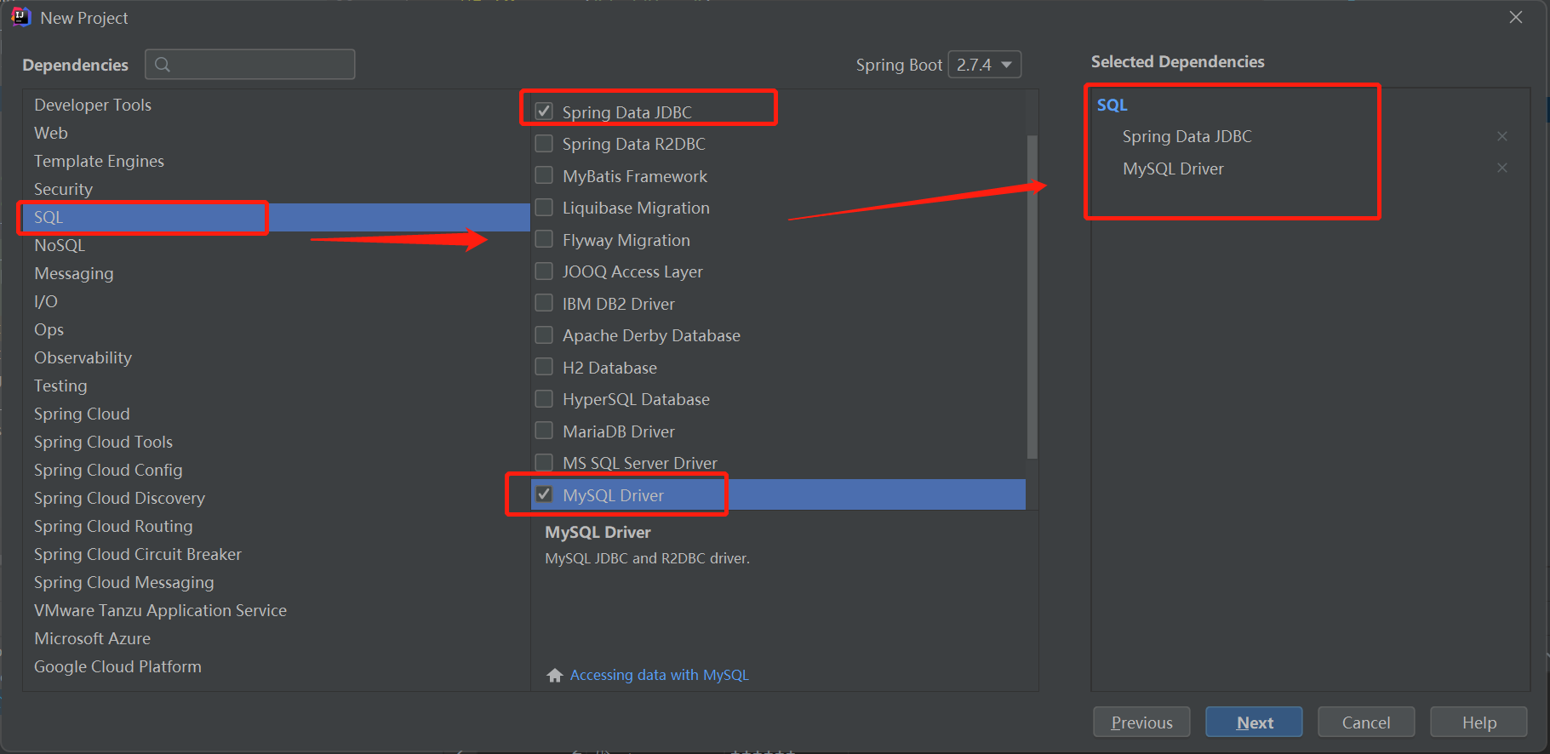Remove Spring Data JDBC from selected dependencies
The width and height of the screenshot is (1550, 754).
point(1502,136)
